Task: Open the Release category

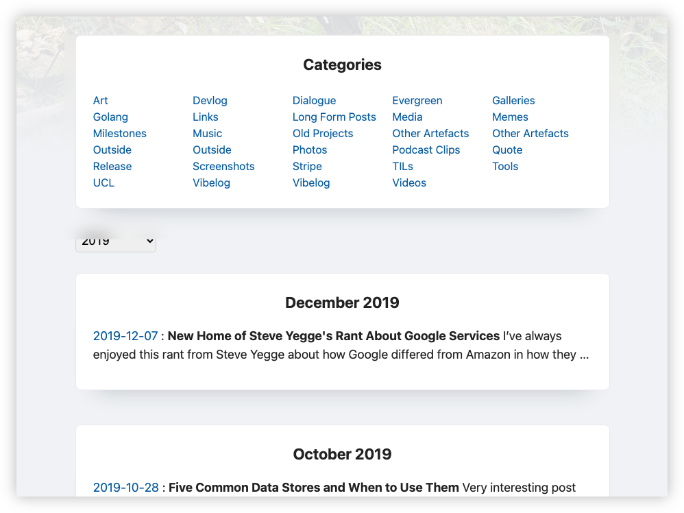Action: (112, 167)
